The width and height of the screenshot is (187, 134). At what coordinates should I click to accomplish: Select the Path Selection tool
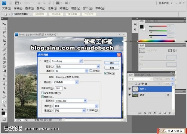(4, 92)
